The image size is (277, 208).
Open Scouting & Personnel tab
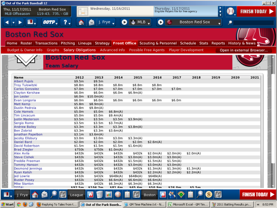(x=158, y=43)
